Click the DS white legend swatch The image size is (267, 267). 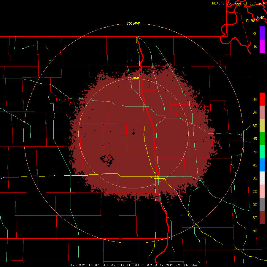(262, 178)
